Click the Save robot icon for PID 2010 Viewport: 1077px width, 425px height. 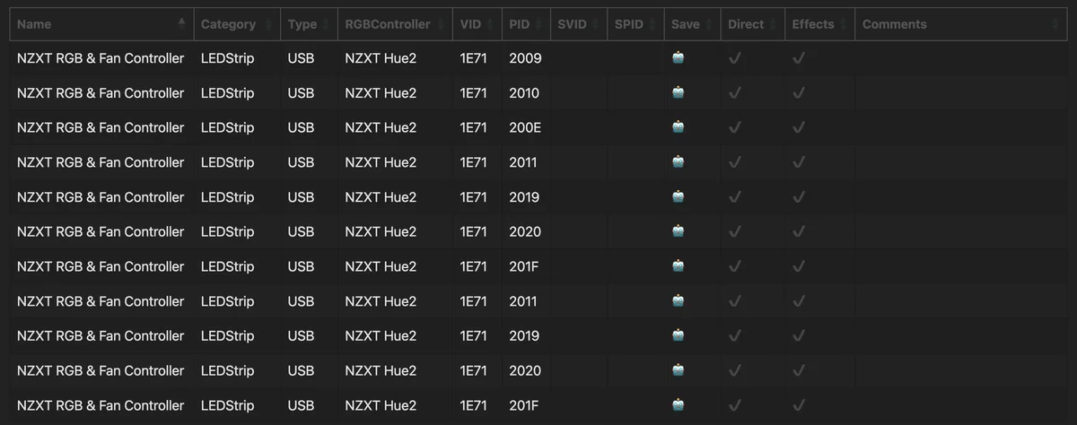[x=679, y=93]
